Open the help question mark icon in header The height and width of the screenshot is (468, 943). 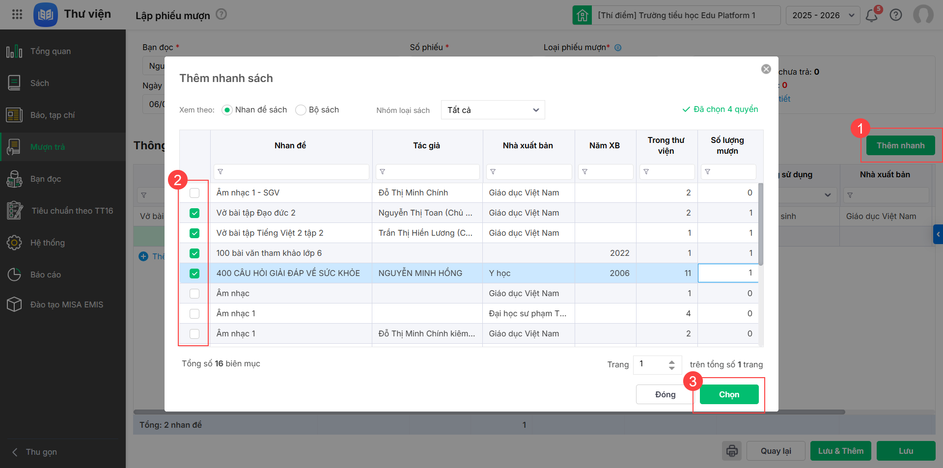click(x=896, y=15)
